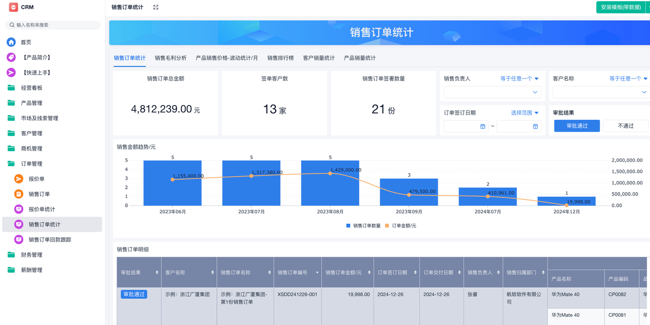The width and height of the screenshot is (650, 325).
Task: Open the 首页 home icon in sidebar
Action: click(11, 42)
